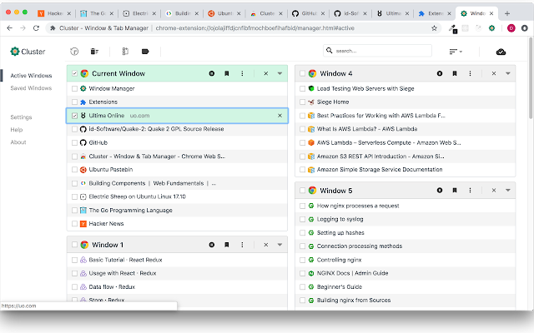Image resolution: width=534 pixels, height=333 pixels.
Task: Switch to the Hacker News browser tab
Action: coord(54,13)
